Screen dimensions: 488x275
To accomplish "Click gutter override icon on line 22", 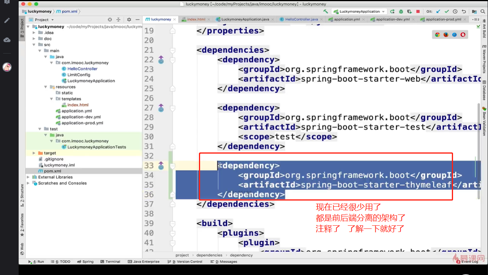I will 161,60.
